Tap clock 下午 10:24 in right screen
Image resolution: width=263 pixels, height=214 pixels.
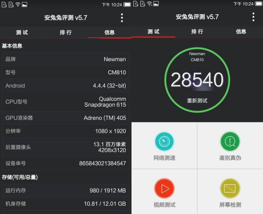point(243,4)
